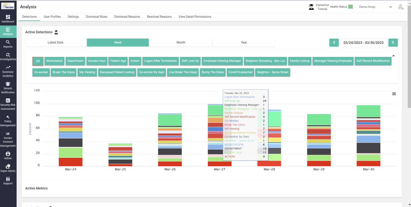Filter by Covid19-detected

240,72
